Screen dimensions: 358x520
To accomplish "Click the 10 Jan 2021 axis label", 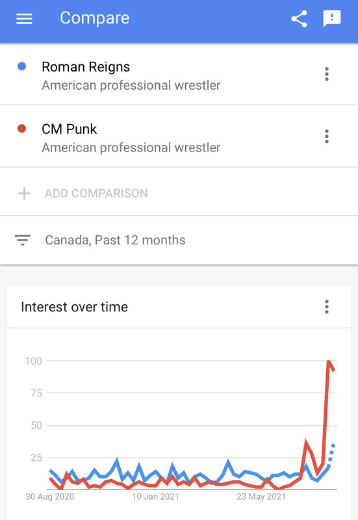I will tap(155, 497).
